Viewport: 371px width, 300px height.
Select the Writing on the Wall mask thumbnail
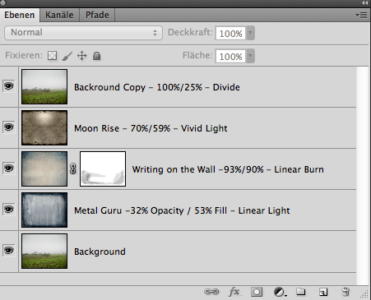[103, 168]
